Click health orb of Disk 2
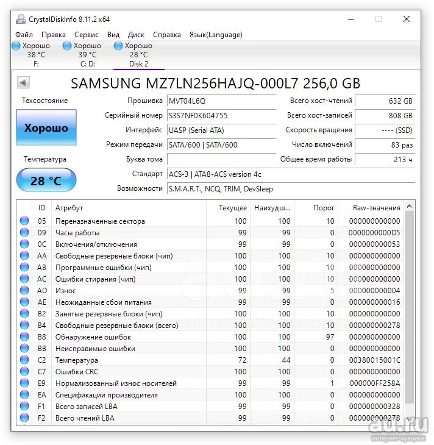The height and width of the screenshot is (445, 434). [x=118, y=46]
